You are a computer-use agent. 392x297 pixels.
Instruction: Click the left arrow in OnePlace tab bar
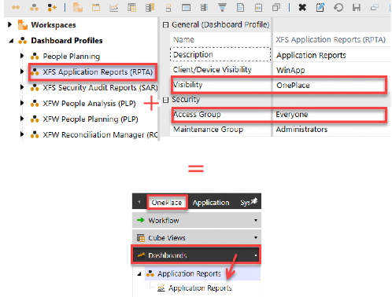pos(139,201)
